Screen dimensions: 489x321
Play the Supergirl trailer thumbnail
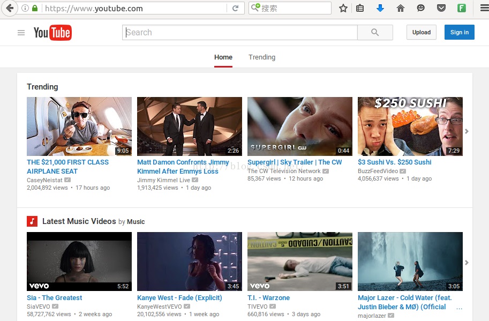(300, 126)
